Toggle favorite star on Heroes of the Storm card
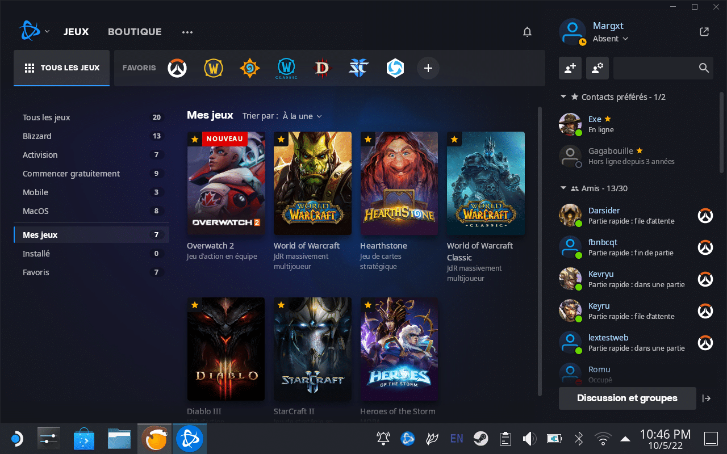The image size is (727, 454). tap(368, 305)
